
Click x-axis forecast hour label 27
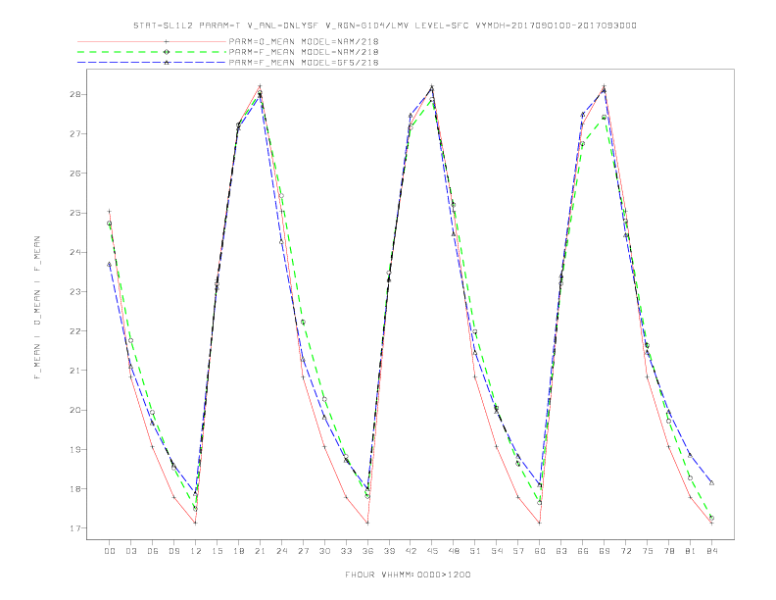tap(303, 551)
